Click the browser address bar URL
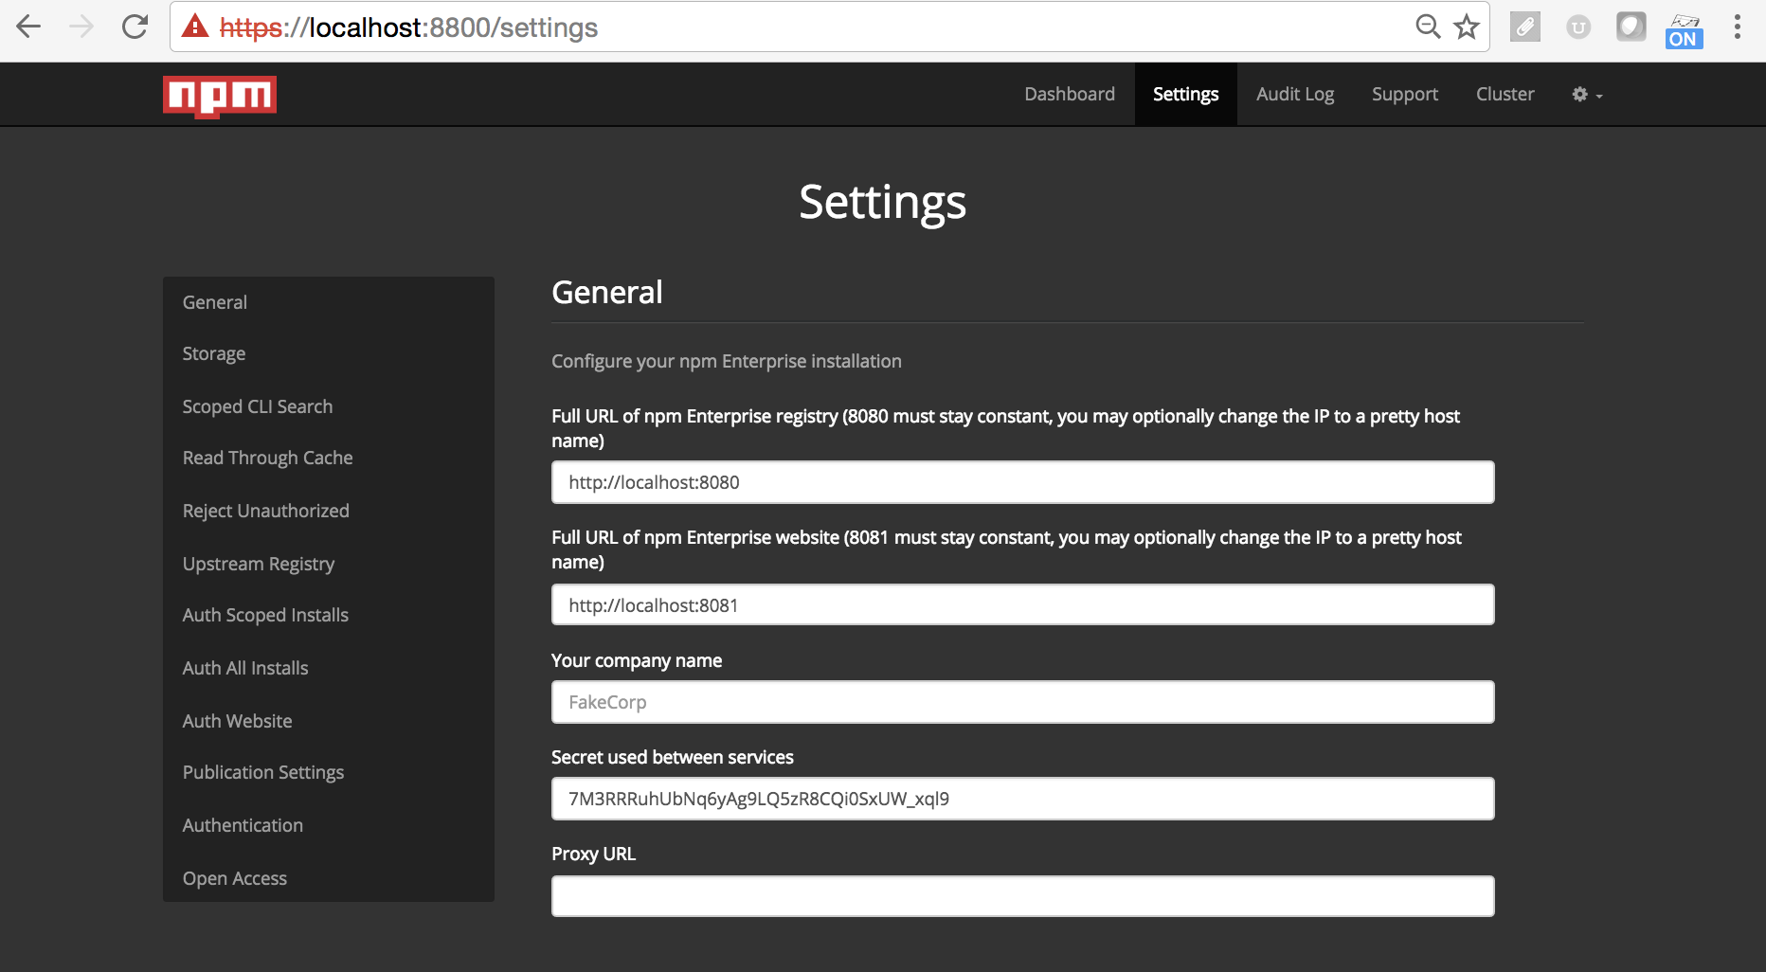This screenshot has width=1766, height=972. (x=408, y=27)
